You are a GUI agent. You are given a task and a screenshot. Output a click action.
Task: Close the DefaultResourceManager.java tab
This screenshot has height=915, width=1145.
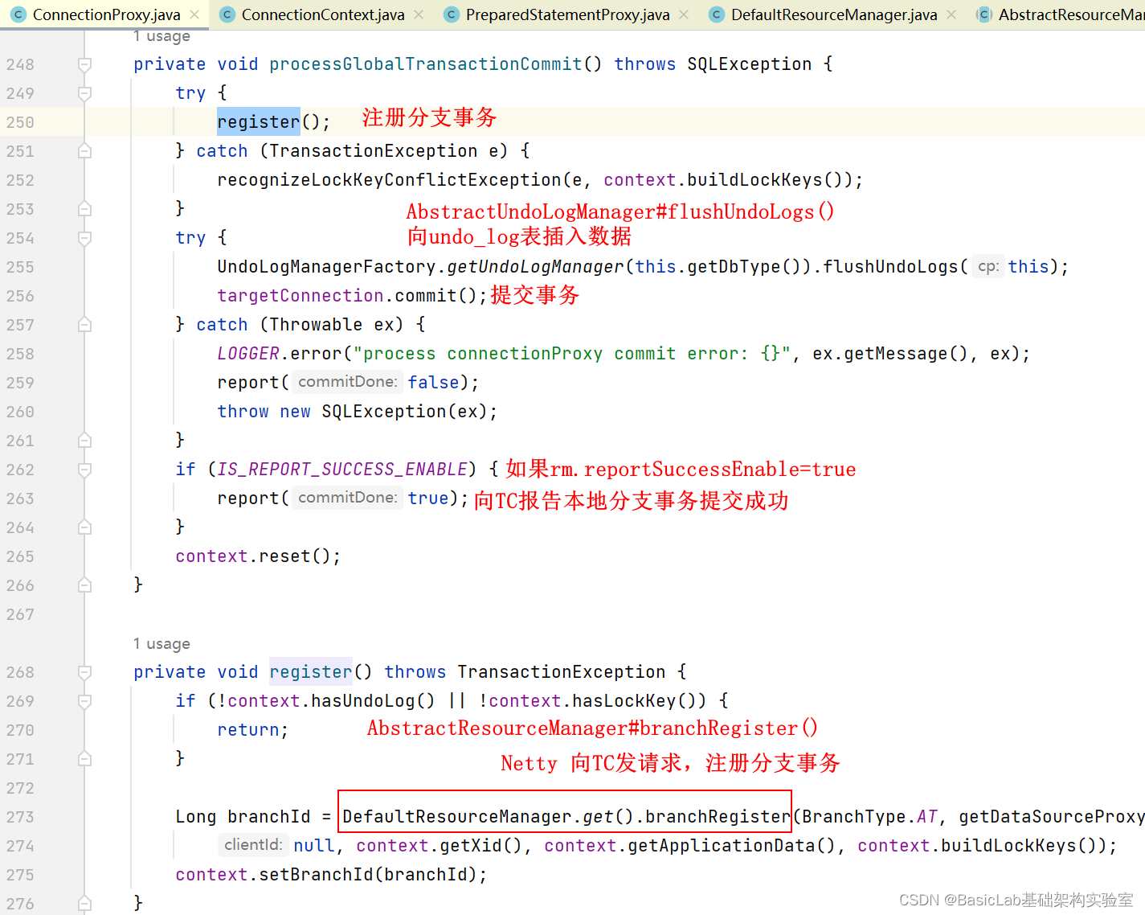[x=951, y=14]
